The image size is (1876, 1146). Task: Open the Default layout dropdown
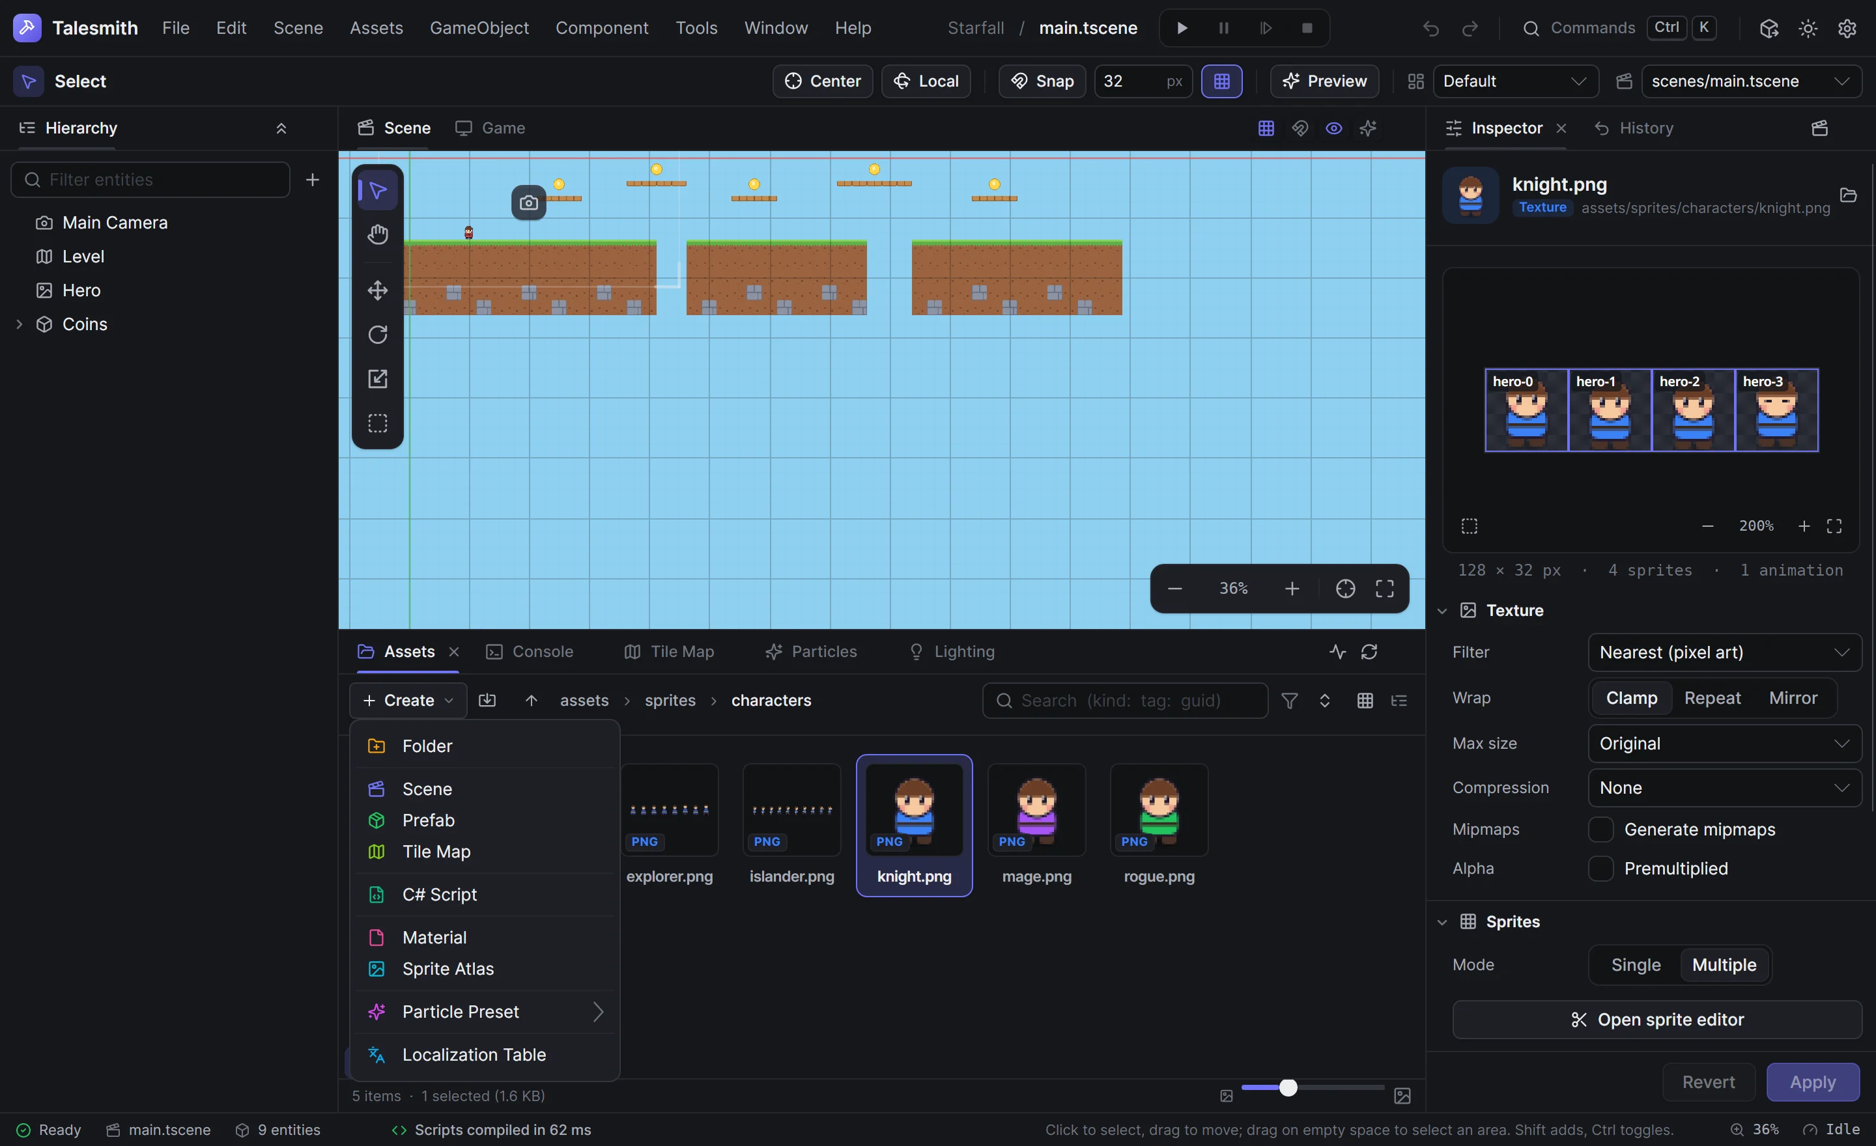point(1515,81)
